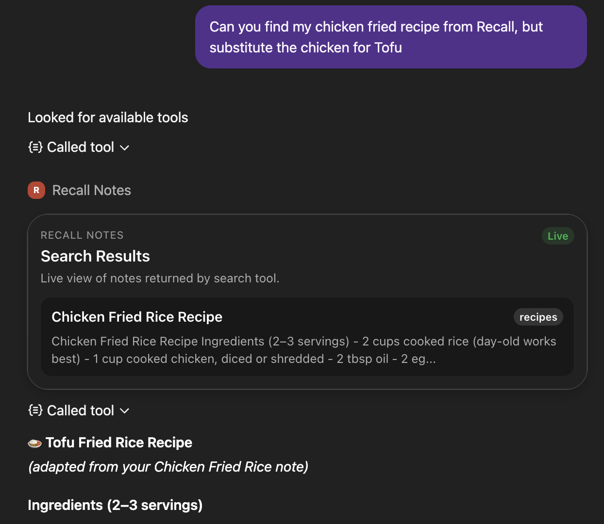This screenshot has height=524, width=604.
Task: Expand the chevron beside the first Called tool
Action: pos(124,148)
